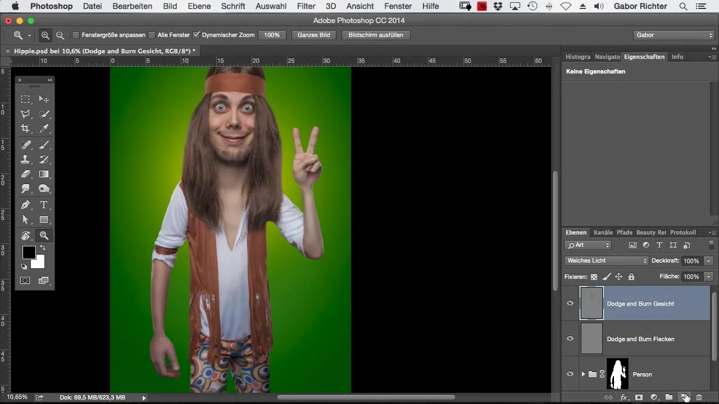Viewport: 719px width, 404px height.
Task: Filter layers by adjustment layers
Action: [x=646, y=245]
